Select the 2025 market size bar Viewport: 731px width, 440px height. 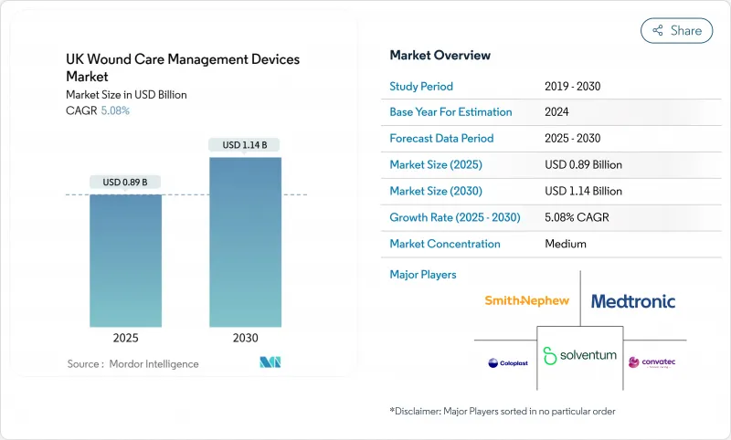(125, 260)
